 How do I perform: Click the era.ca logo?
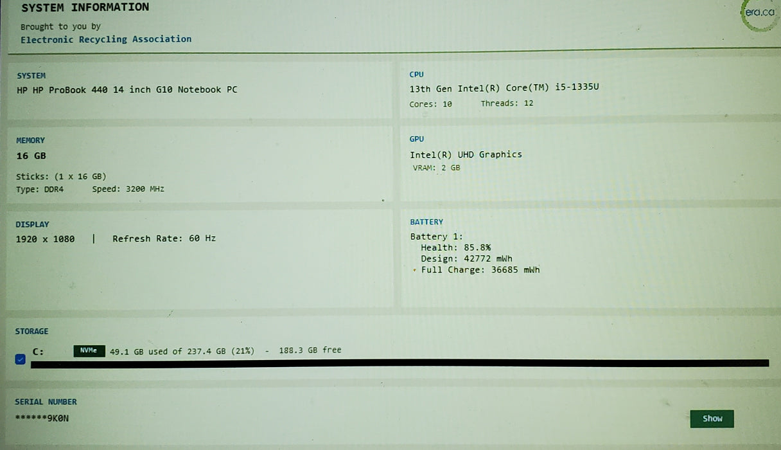(x=760, y=13)
